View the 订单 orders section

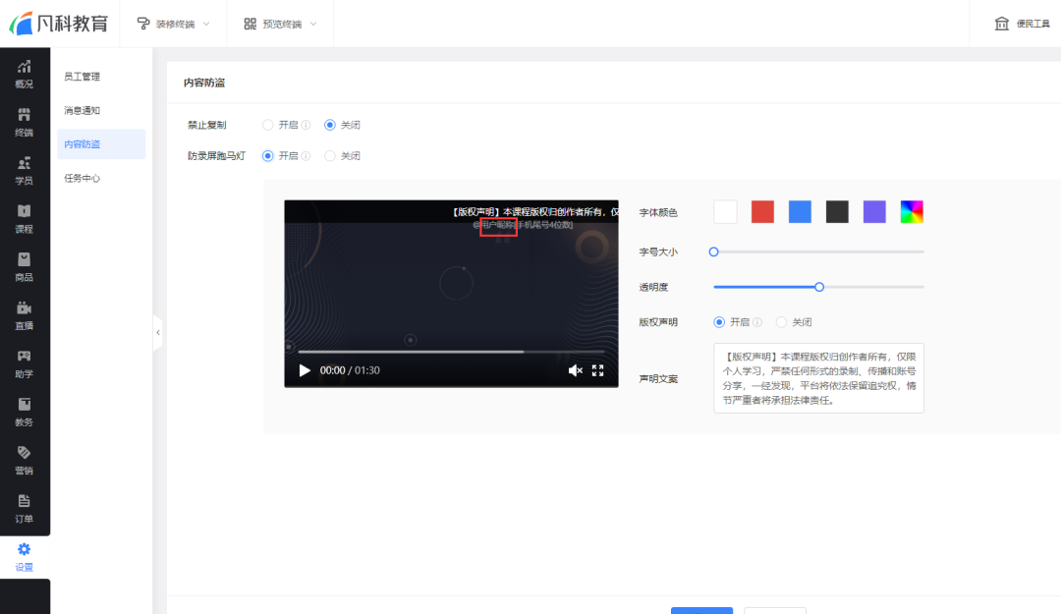(x=24, y=507)
